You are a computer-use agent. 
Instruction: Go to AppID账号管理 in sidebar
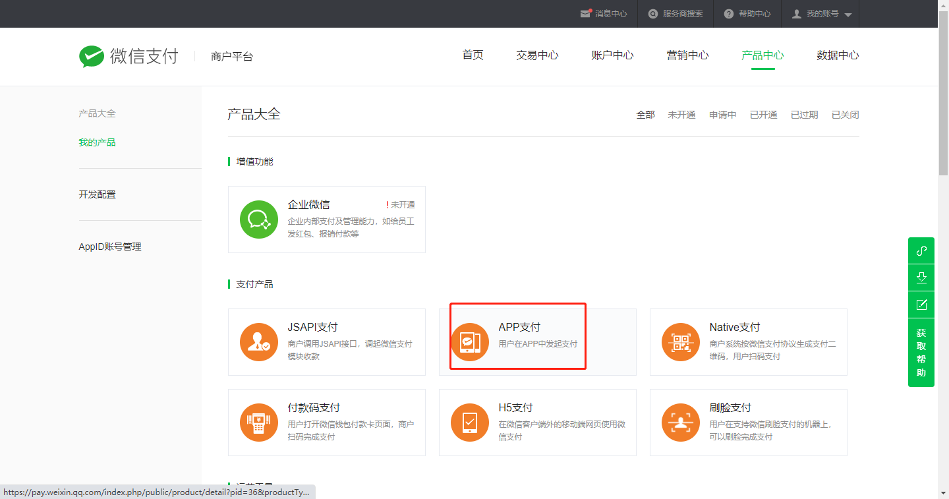110,247
